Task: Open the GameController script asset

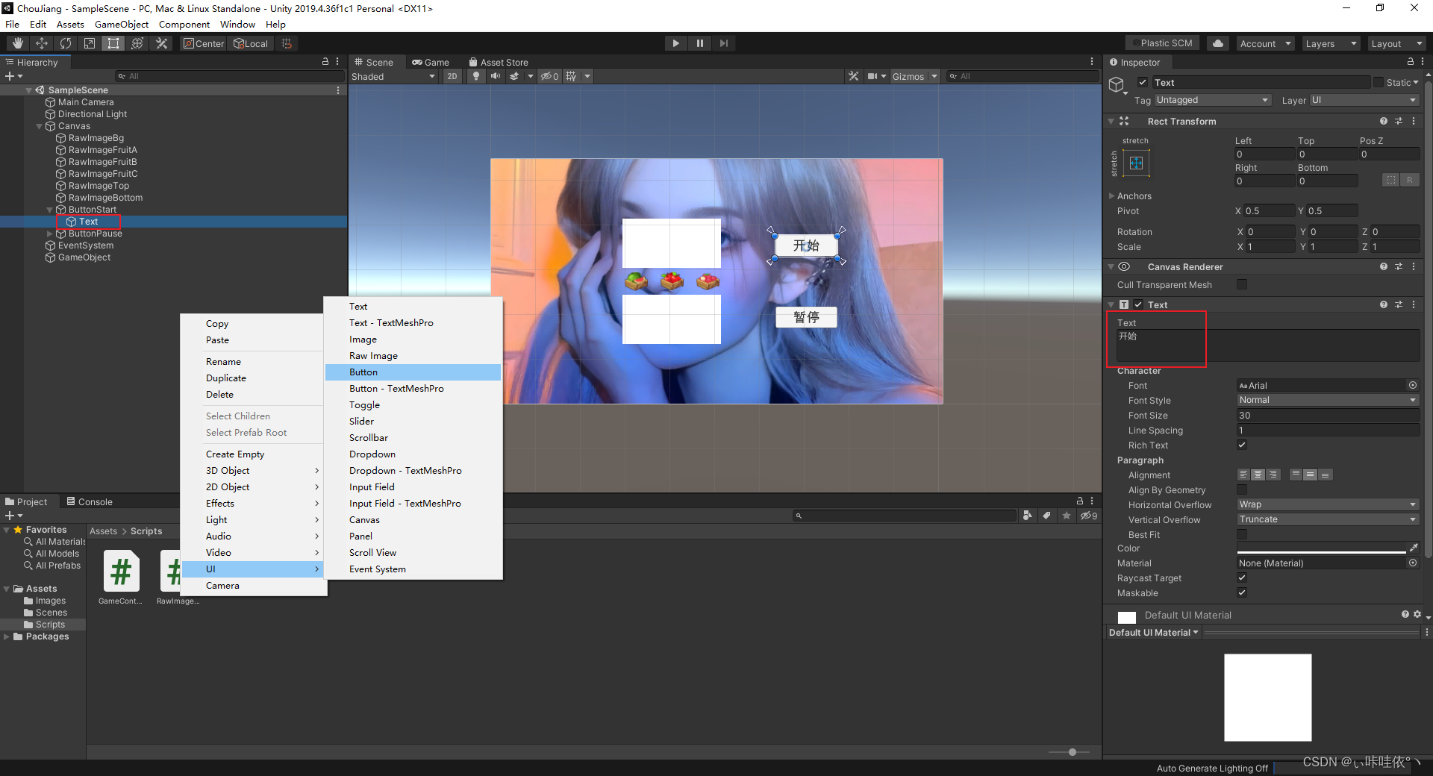Action: 121,578
